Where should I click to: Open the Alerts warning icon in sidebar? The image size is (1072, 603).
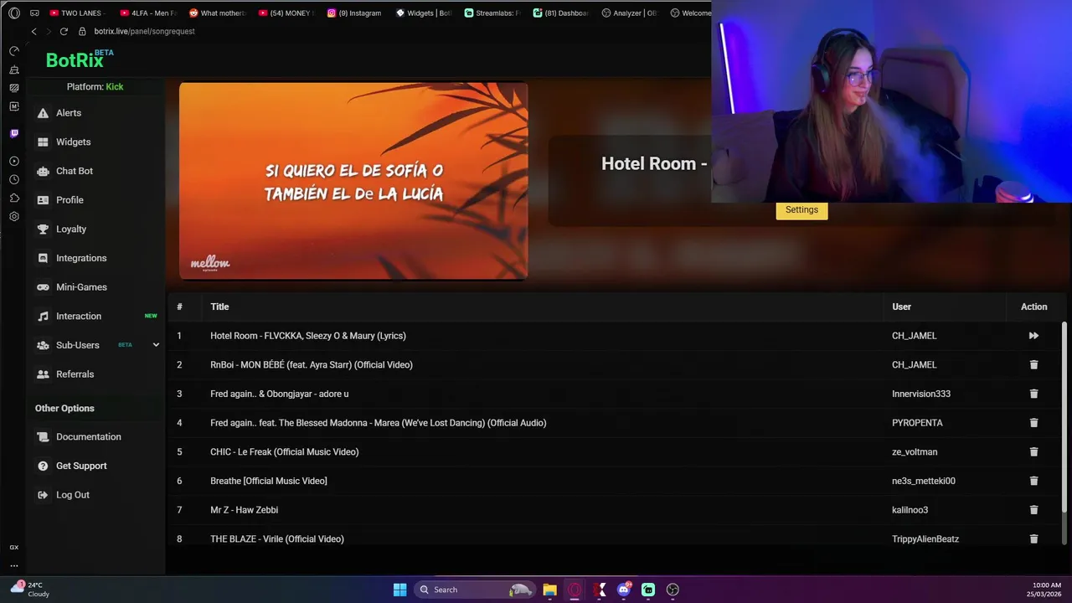coord(43,113)
